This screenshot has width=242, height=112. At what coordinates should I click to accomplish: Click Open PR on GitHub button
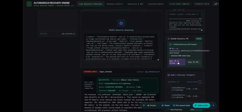pyautogui.click(x=177, y=62)
